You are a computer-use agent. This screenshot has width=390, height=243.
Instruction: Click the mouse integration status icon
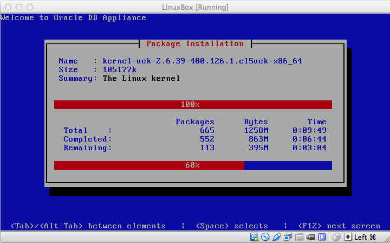coord(336,237)
